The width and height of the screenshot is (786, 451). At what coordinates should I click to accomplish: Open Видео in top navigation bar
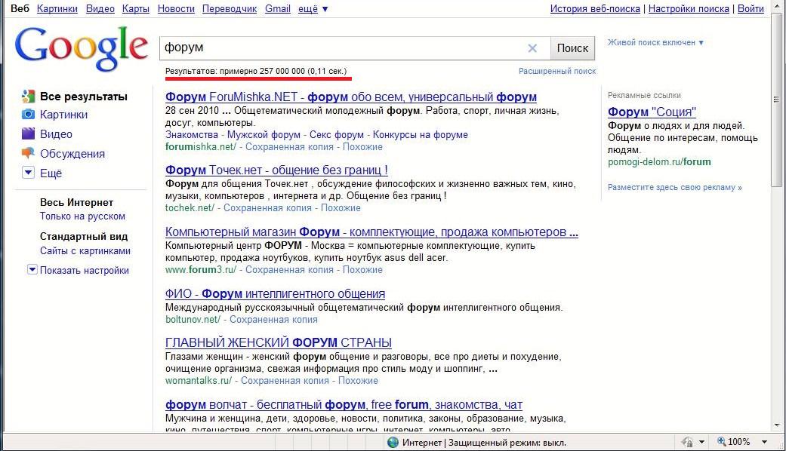[x=100, y=9]
